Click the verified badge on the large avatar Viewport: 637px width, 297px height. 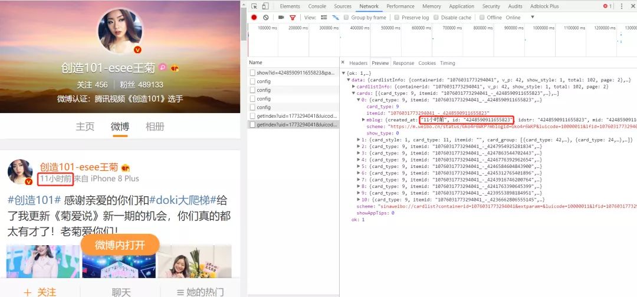tap(137, 49)
